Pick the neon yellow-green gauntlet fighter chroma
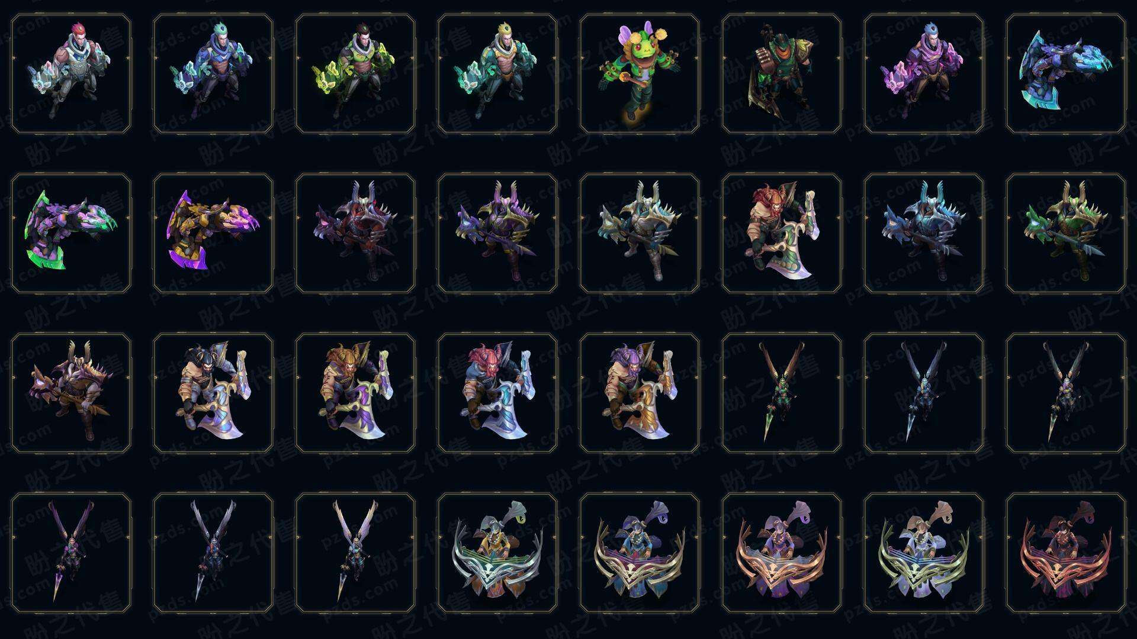The width and height of the screenshot is (1137, 639). pos(355,73)
